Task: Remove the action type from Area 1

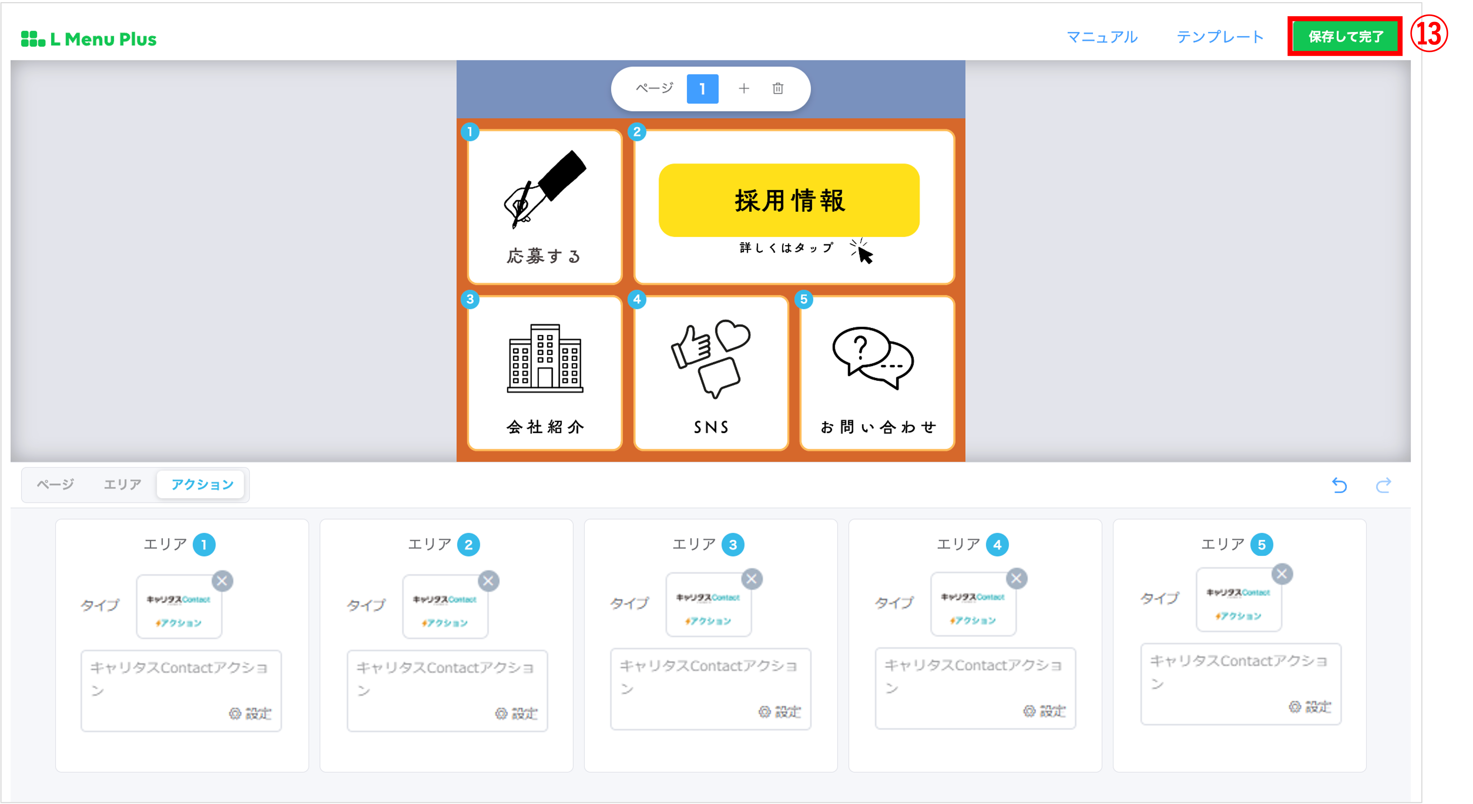Action: [x=223, y=581]
